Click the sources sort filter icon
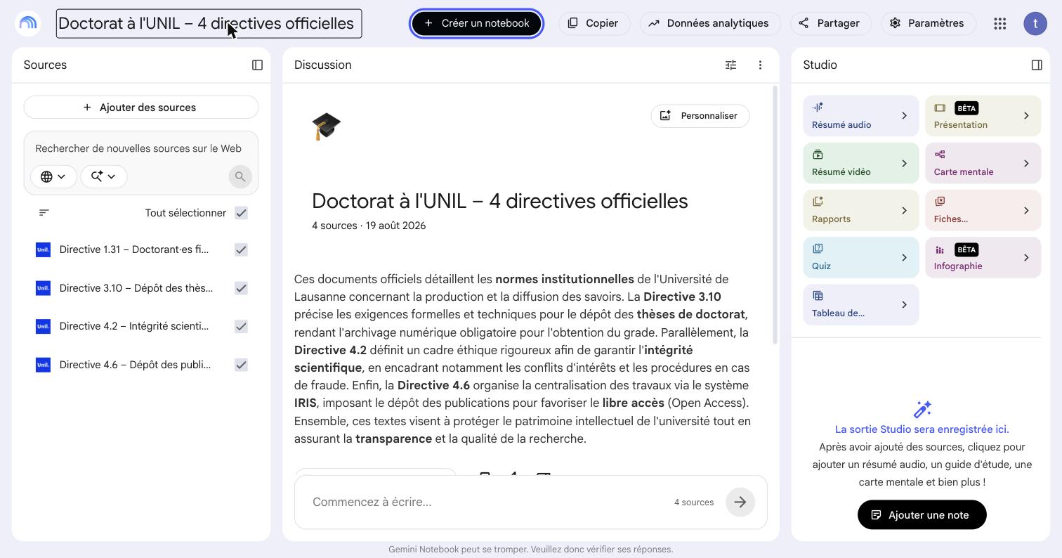The height and width of the screenshot is (558, 1062). (44, 213)
